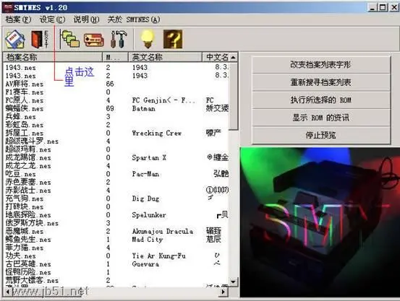Click the file list scroll down arrow
The height and width of the screenshot is (301, 400).
(x=233, y=282)
